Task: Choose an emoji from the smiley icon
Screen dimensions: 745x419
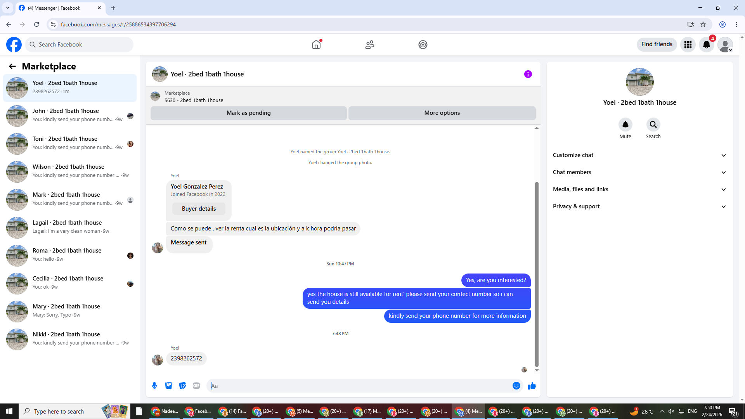Action: (x=516, y=386)
